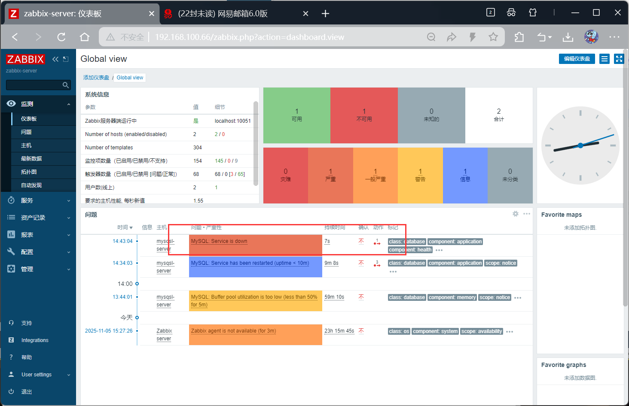629x406 pixels.
Task: Show actions icon for Service is down row
Action: click(377, 242)
